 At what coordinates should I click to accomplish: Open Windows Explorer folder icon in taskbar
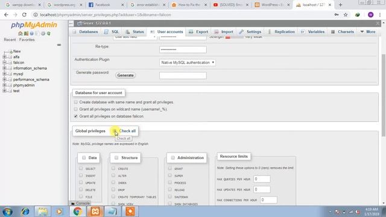(x=43, y=212)
